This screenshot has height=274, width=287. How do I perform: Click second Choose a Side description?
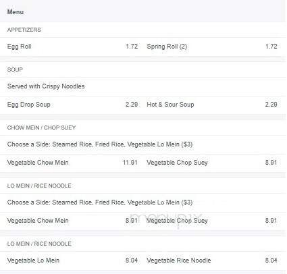coord(100,202)
